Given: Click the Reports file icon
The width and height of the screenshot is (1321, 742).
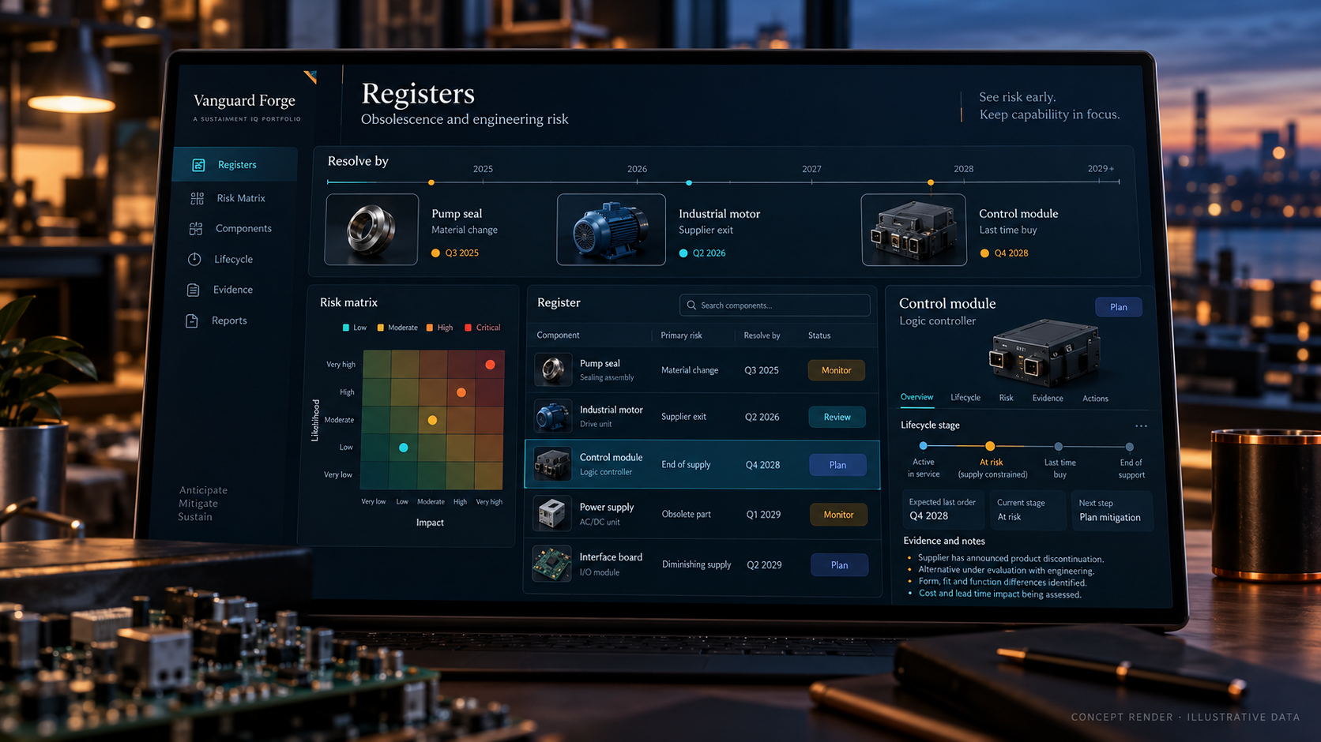Looking at the screenshot, I should 191,320.
